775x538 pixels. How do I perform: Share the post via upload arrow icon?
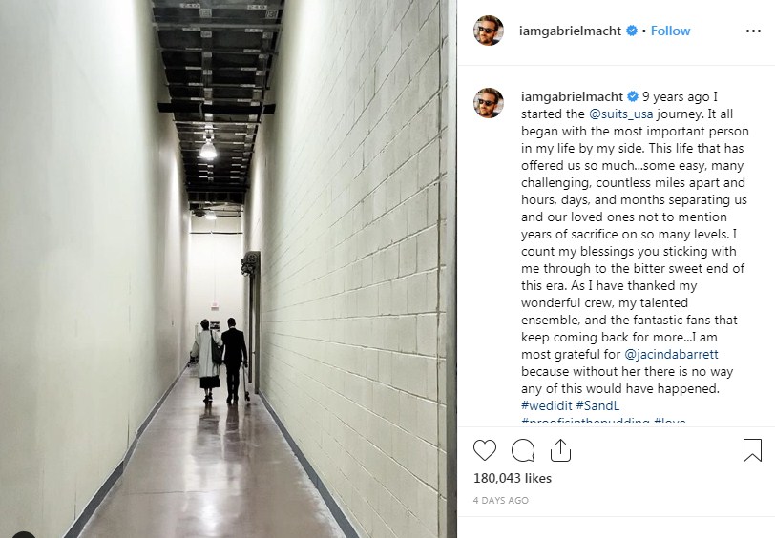560,450
